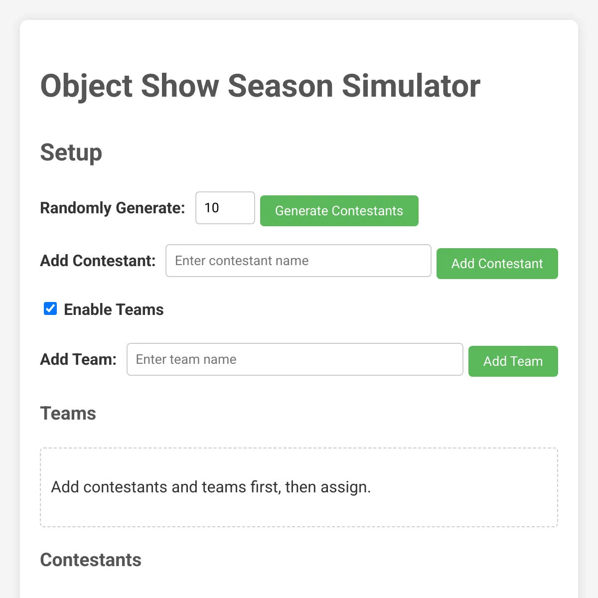Click the Add Contestant label text

click(98, 261)
